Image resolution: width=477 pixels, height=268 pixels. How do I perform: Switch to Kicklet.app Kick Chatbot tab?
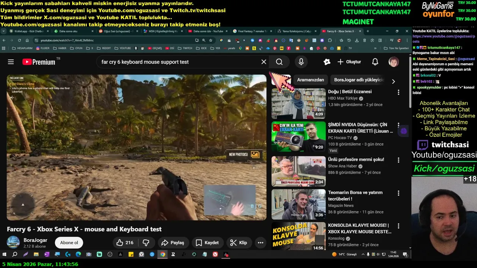[29, 31]
